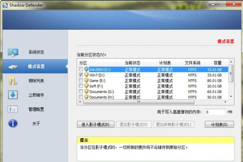Check the Documents (H:) partition checkbox
The width and height of the screenshot is (243, 162).
tap(81, 97)
